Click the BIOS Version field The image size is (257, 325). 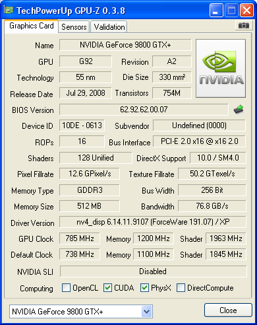click(x=144, y=110)
